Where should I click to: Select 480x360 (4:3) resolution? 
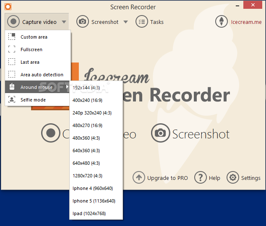click(96, 138)
